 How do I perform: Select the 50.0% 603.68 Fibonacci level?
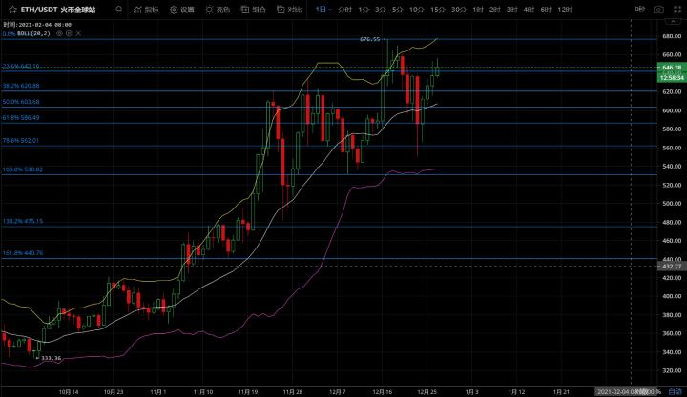pos(21,102)
